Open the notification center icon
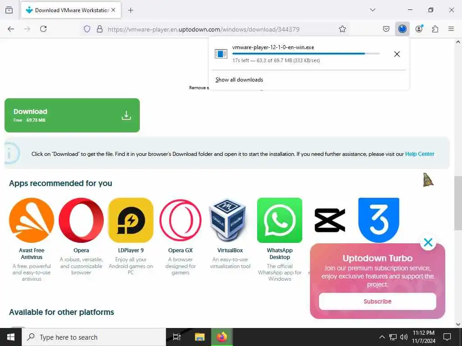This screenshot has height=346, width=462. point(447,337)
